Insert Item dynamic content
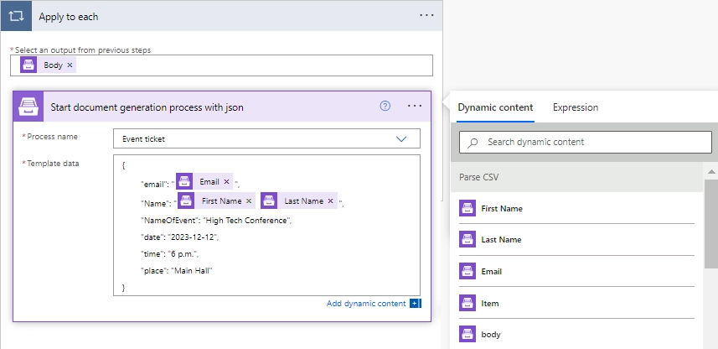Screen dimensions: 718x349 [x=489, y=303]
